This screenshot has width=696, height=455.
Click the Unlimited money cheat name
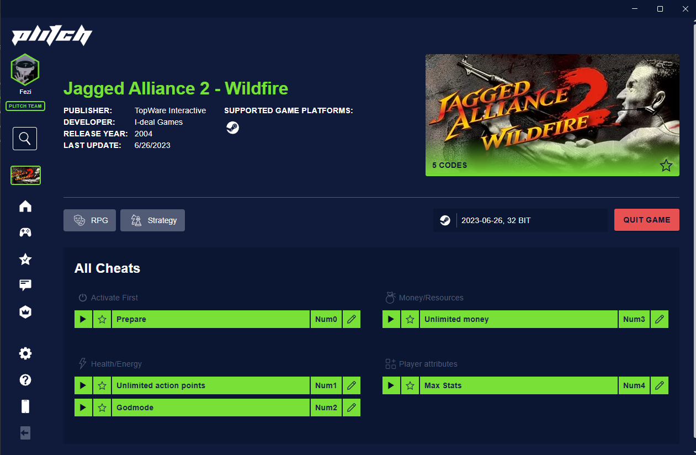tap(456, 319)
